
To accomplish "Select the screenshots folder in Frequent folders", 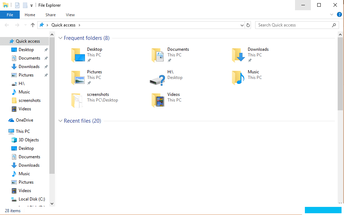I will pos(94,100).
